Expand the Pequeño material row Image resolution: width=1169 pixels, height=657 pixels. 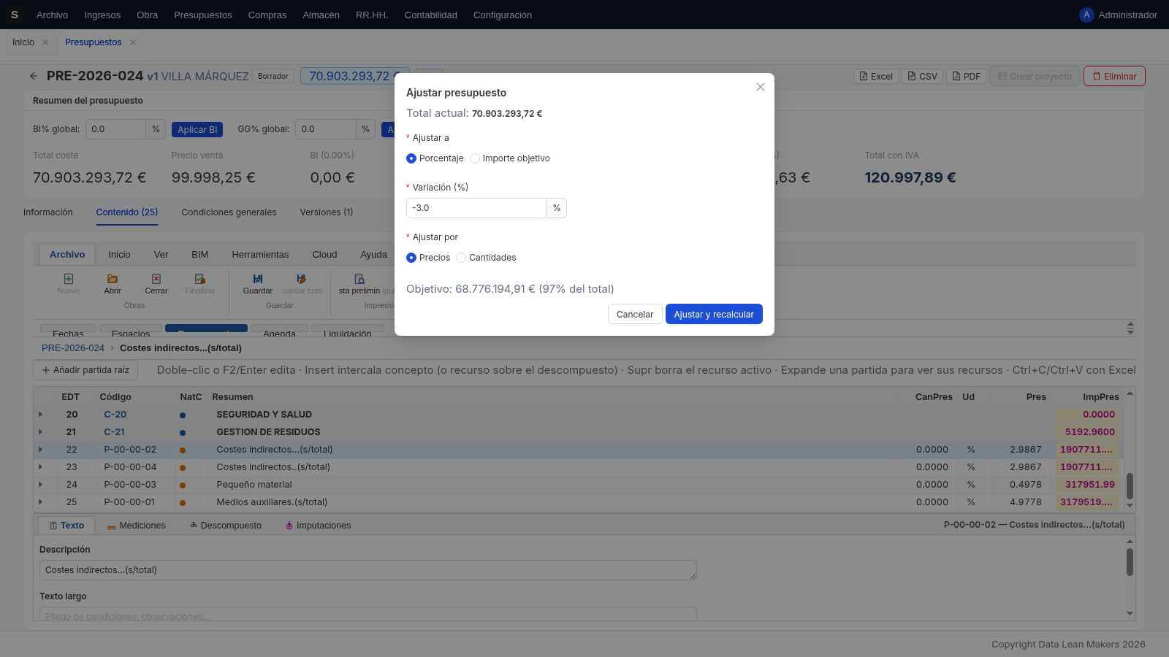coord(41,485)
